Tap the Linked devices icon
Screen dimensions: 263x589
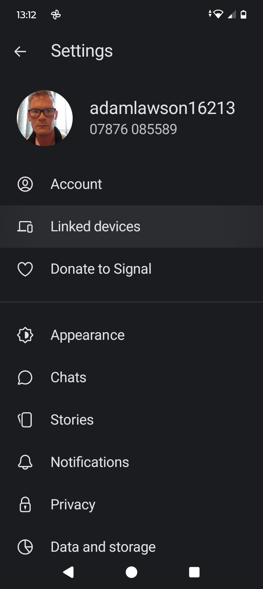(x=25, y=227)
